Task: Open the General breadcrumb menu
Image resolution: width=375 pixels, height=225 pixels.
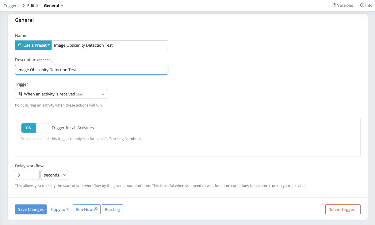Action: click(53, 6)
